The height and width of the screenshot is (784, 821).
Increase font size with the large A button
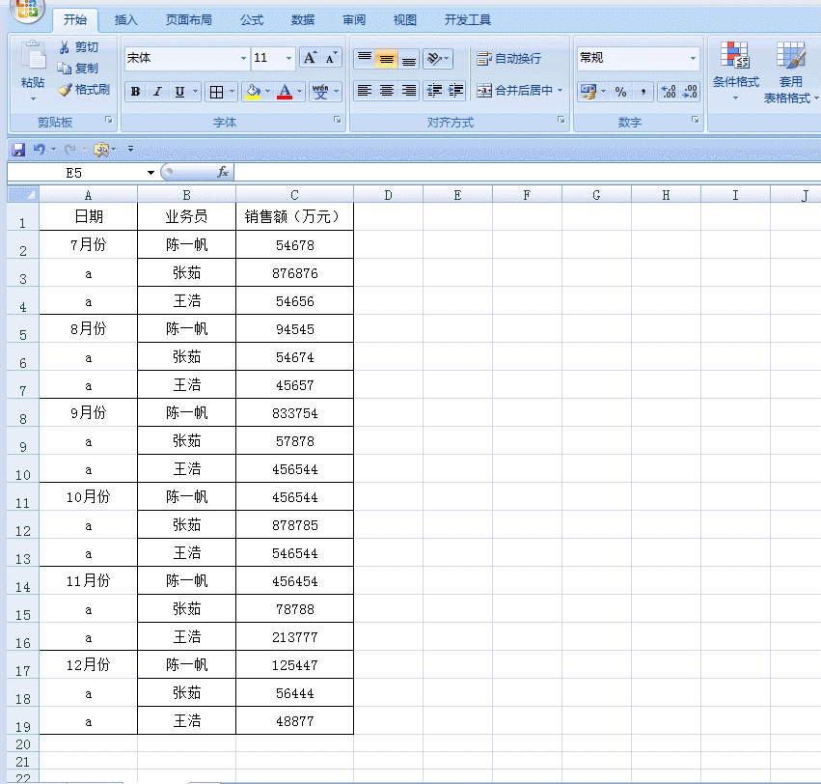(x=310, y=58)
